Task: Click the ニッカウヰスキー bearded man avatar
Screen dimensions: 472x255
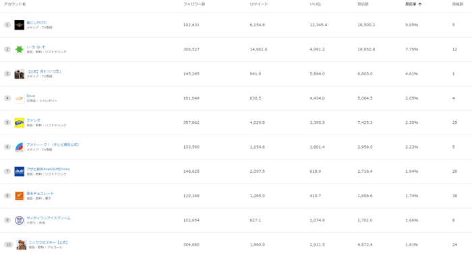Action: (x=22, y=245)
